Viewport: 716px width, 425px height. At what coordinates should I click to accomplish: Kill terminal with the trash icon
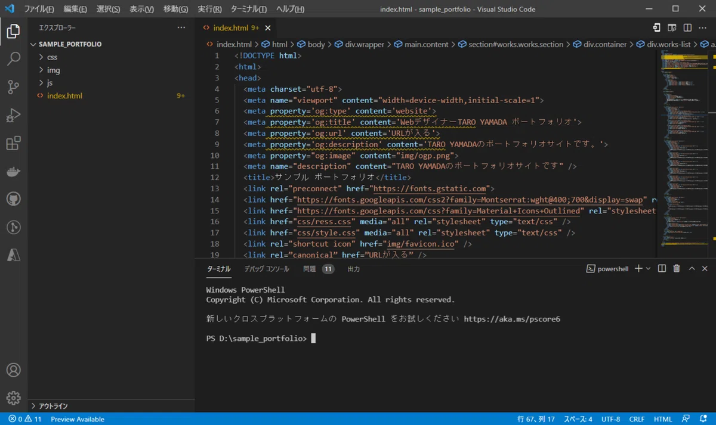tap(677, 269)
